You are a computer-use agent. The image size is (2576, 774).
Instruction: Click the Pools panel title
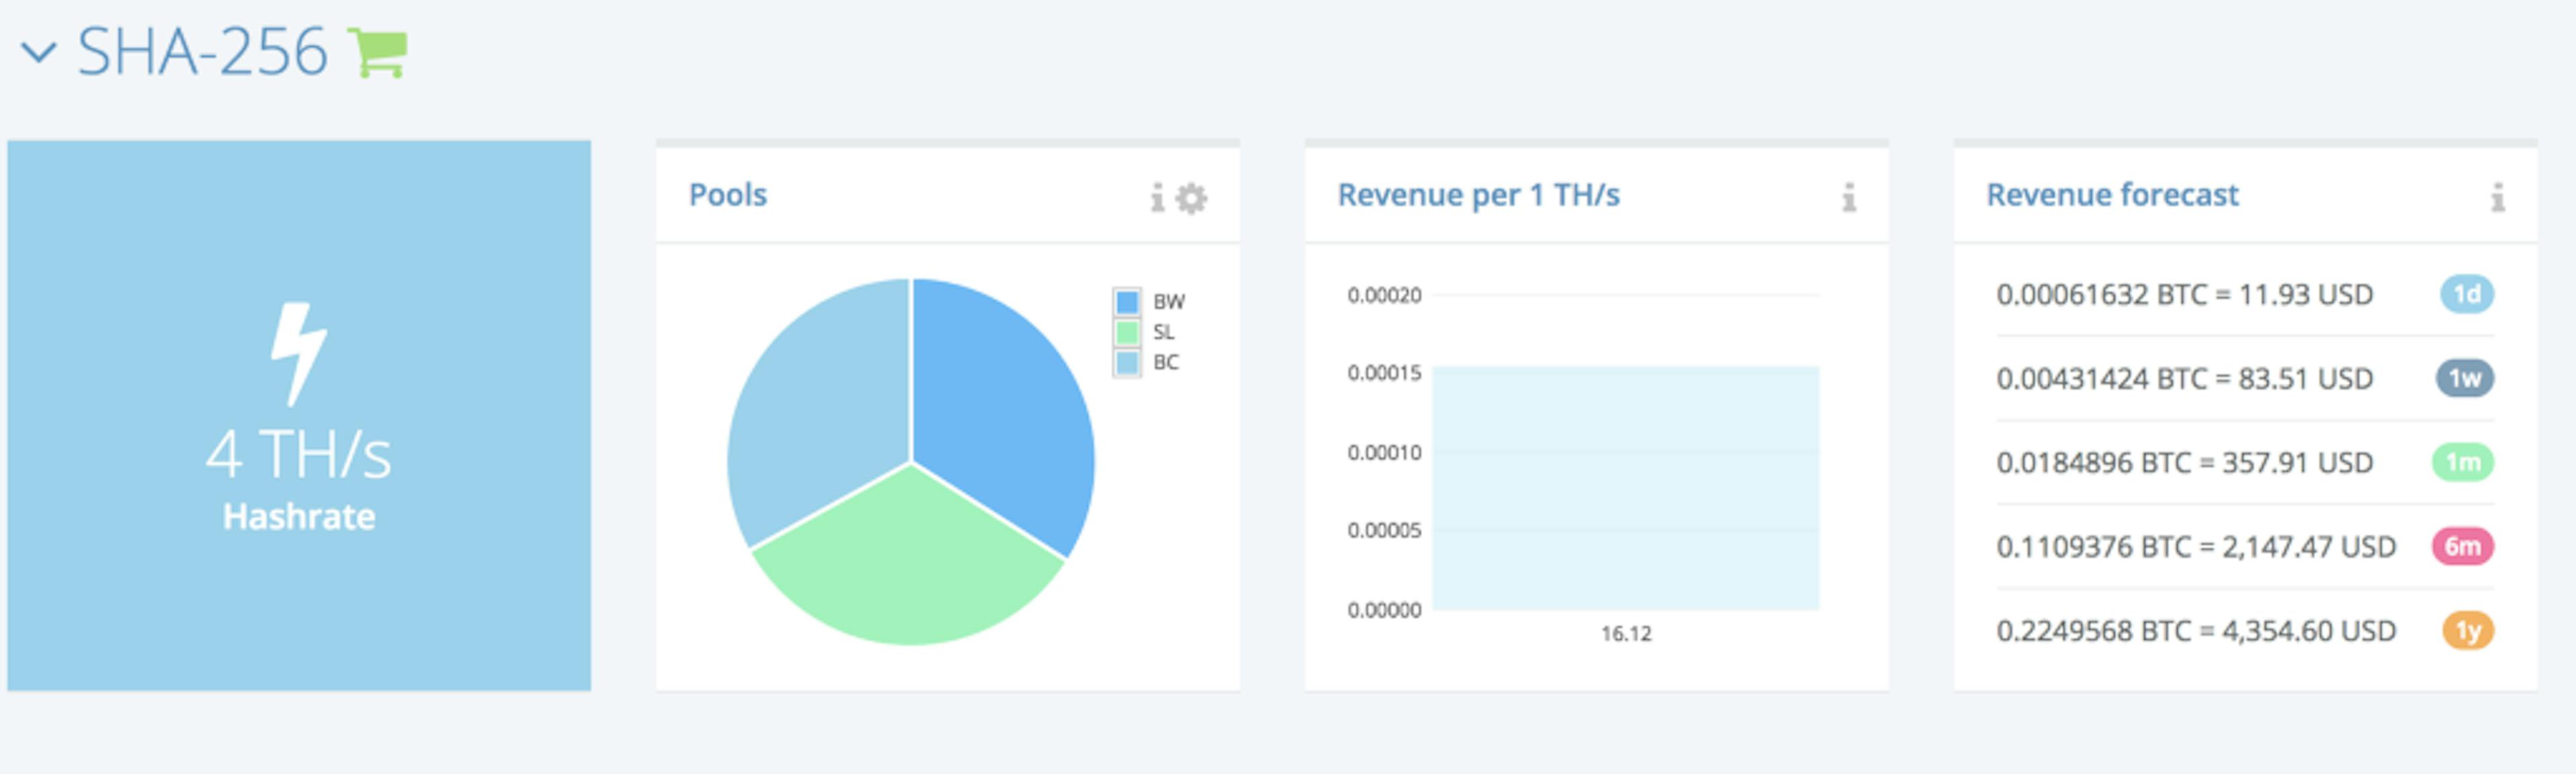pyautogui.click(x=727, y=195)
